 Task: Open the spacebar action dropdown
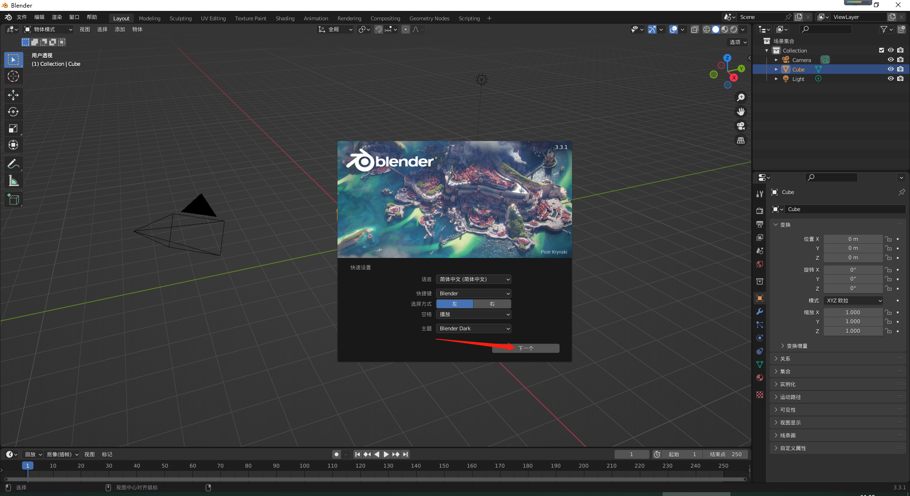(473, 314)
